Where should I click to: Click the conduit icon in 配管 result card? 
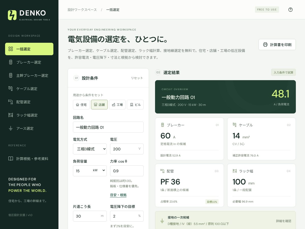(x=162, y=171)
